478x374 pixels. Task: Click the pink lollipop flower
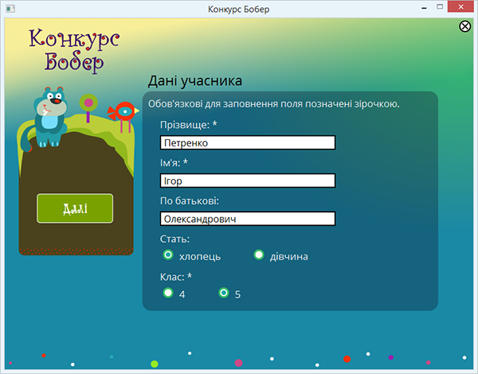pos(88,103)
